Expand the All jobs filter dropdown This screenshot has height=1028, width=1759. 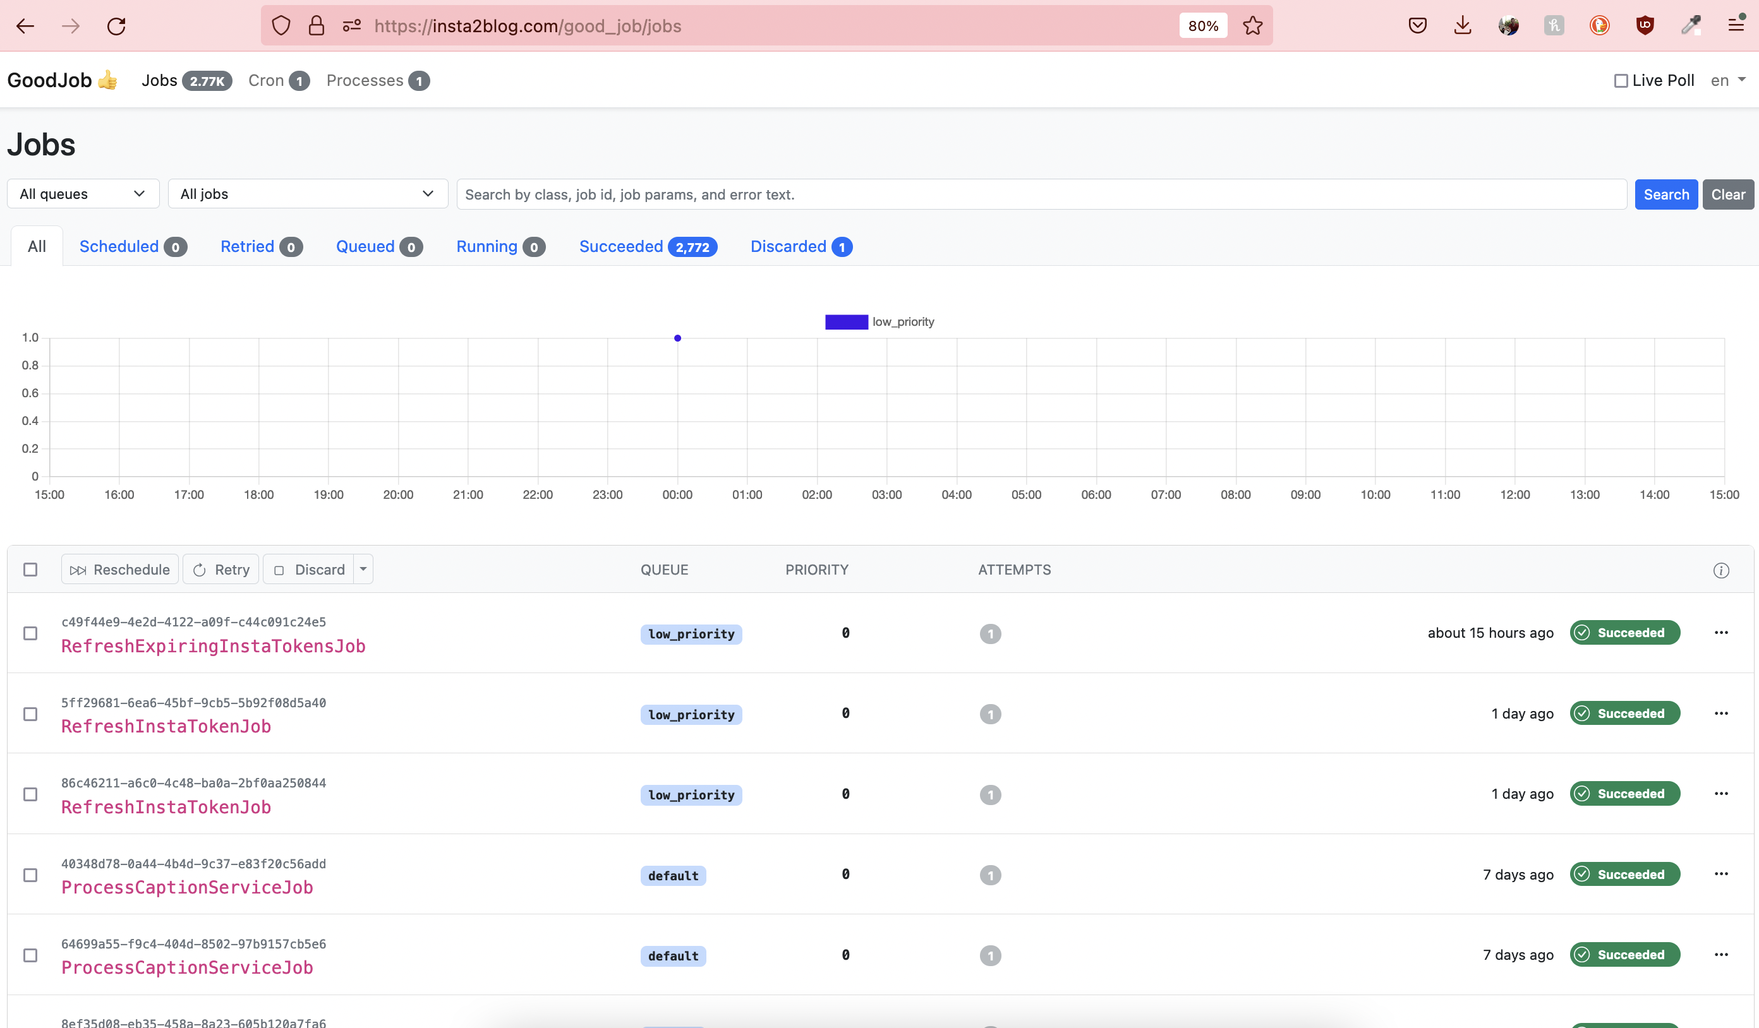pyautogui.click(x=307, y=194)
